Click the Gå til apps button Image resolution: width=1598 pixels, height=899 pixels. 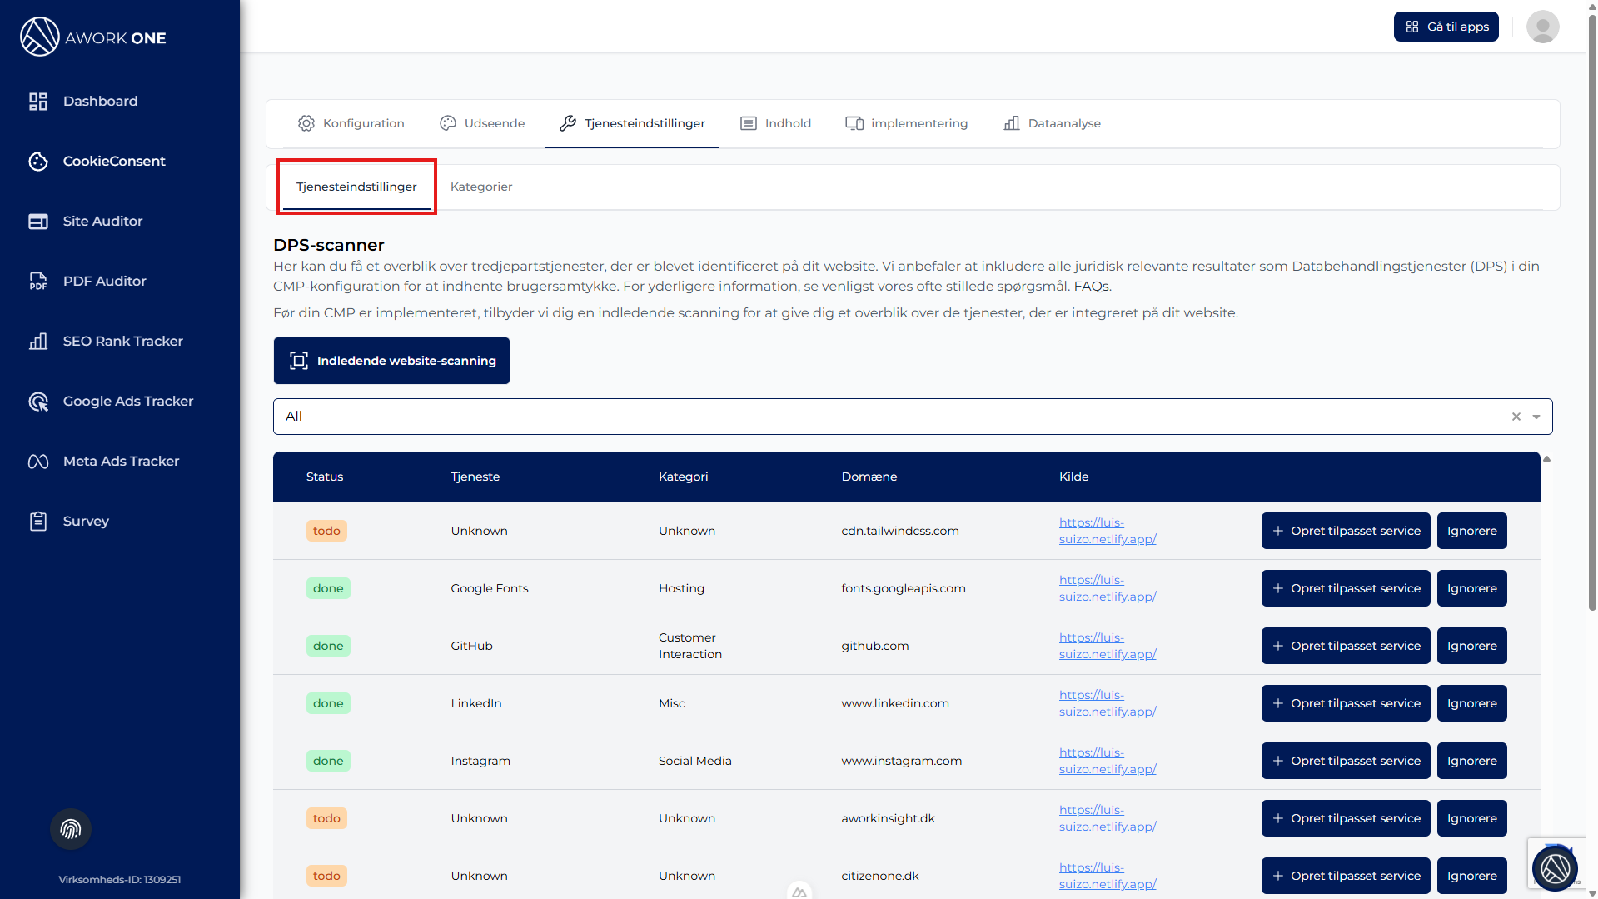(x=1446, y=27)
